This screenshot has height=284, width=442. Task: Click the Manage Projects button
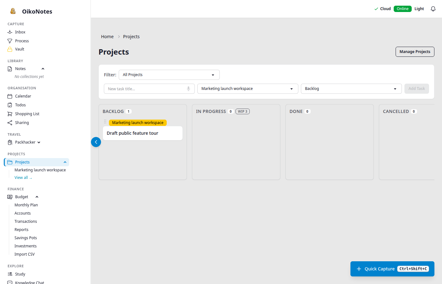click(x=415, y=52)
